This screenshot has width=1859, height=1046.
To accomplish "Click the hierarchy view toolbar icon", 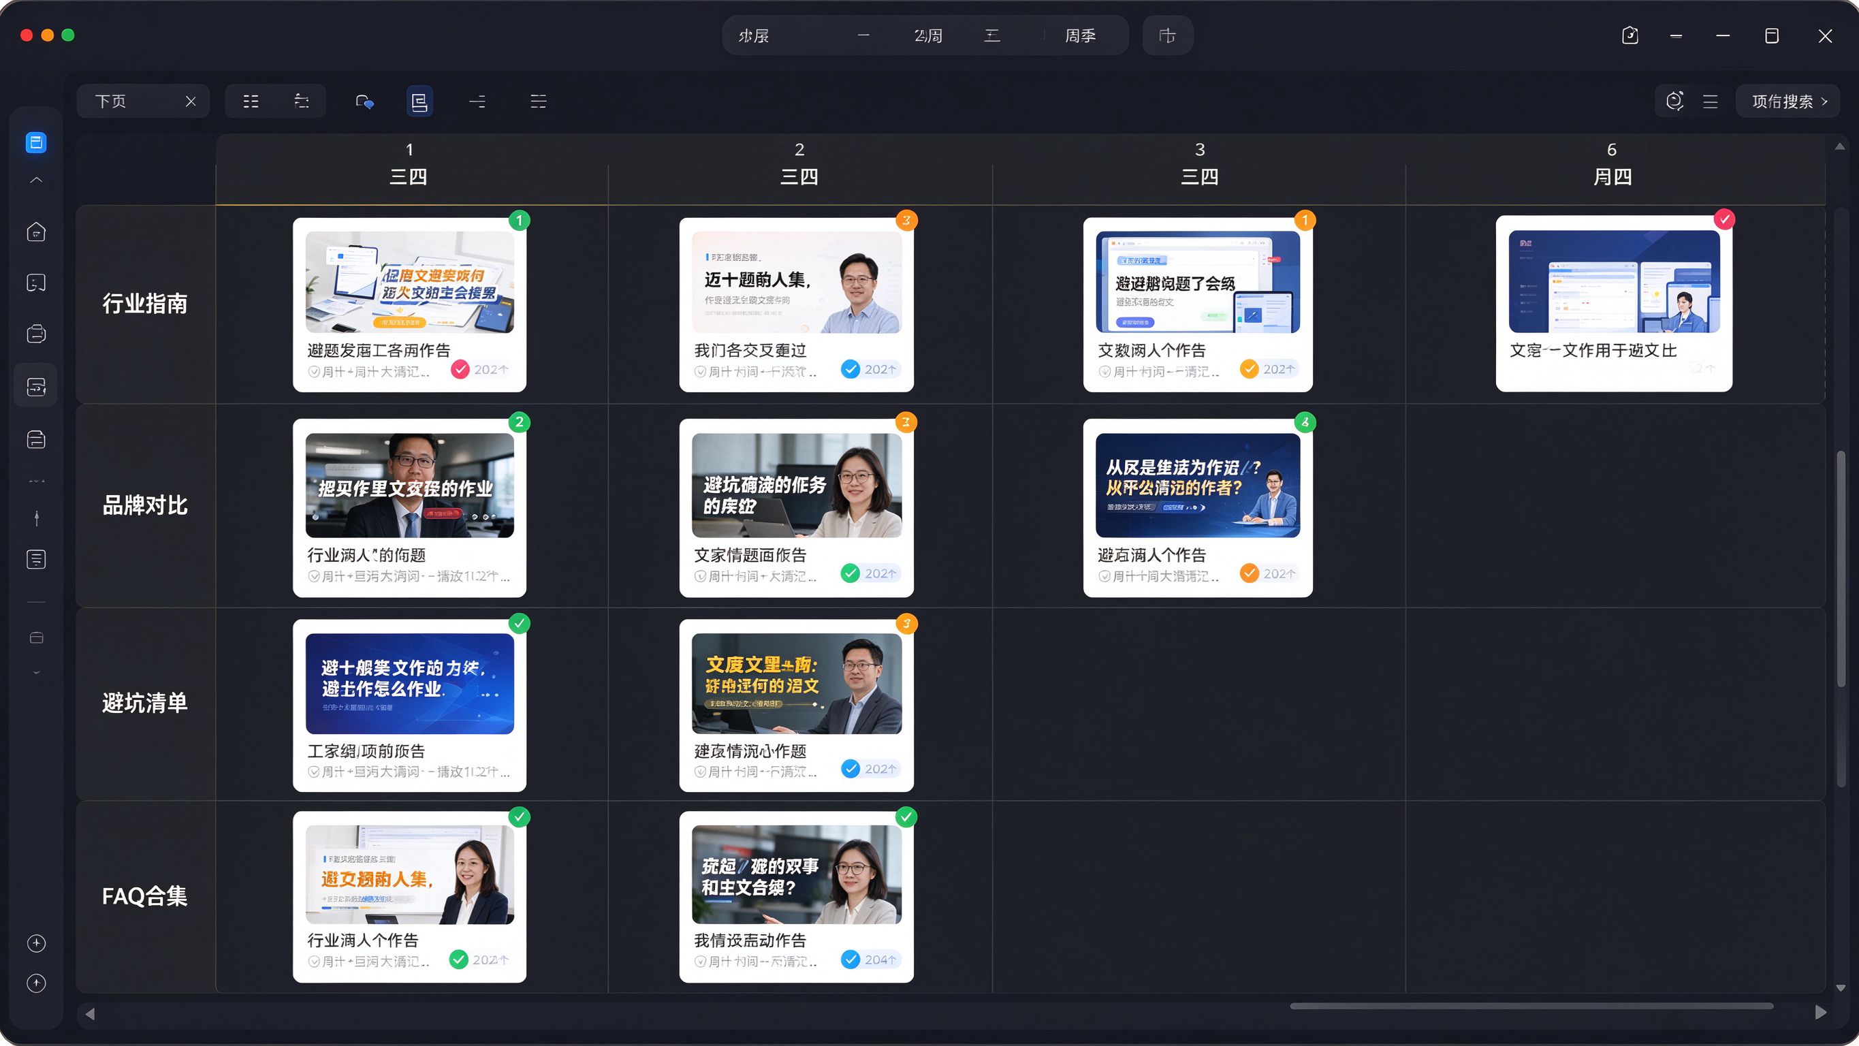I will click(302, 101).
